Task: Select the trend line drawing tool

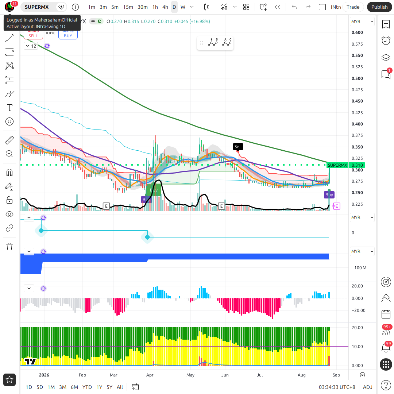Action: pyautogui.click(x=9, y=38)
